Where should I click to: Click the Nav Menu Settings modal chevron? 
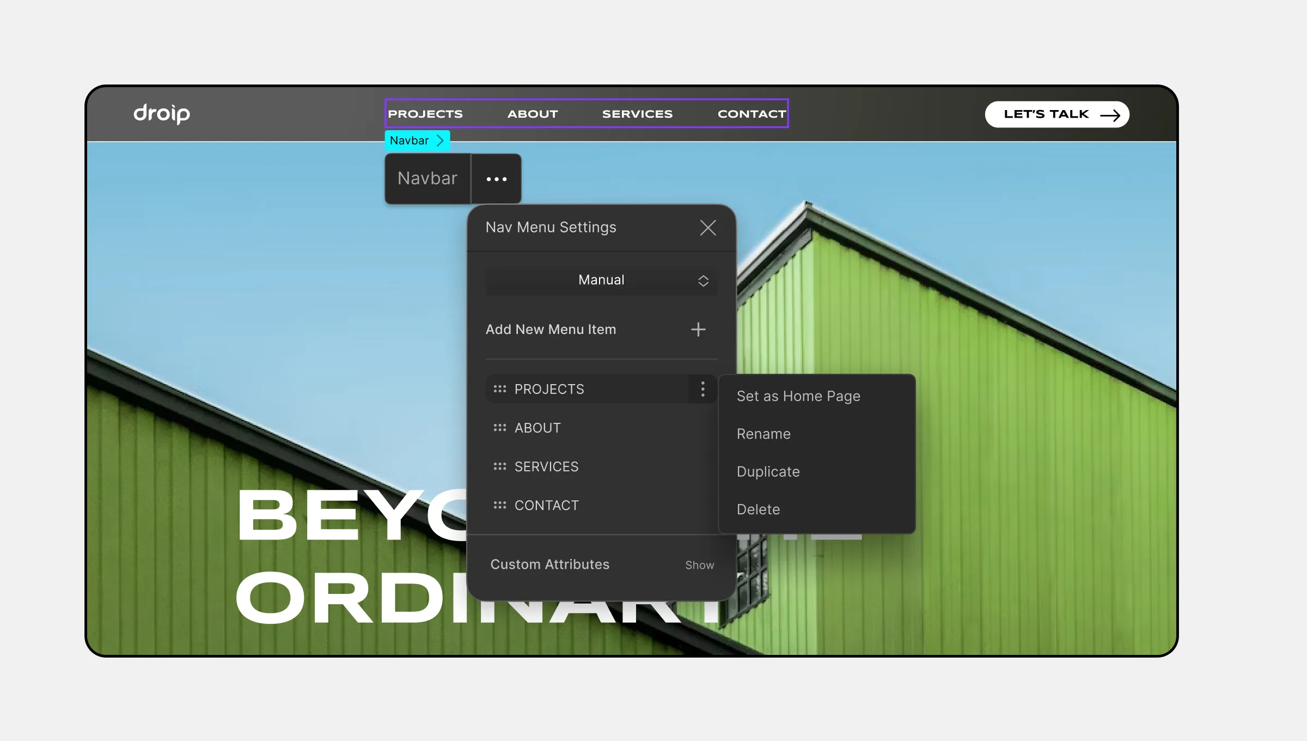703,280
